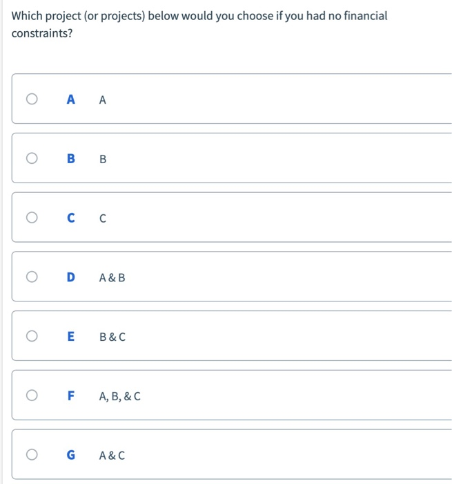Click the answer text 'A & C'

112,456
